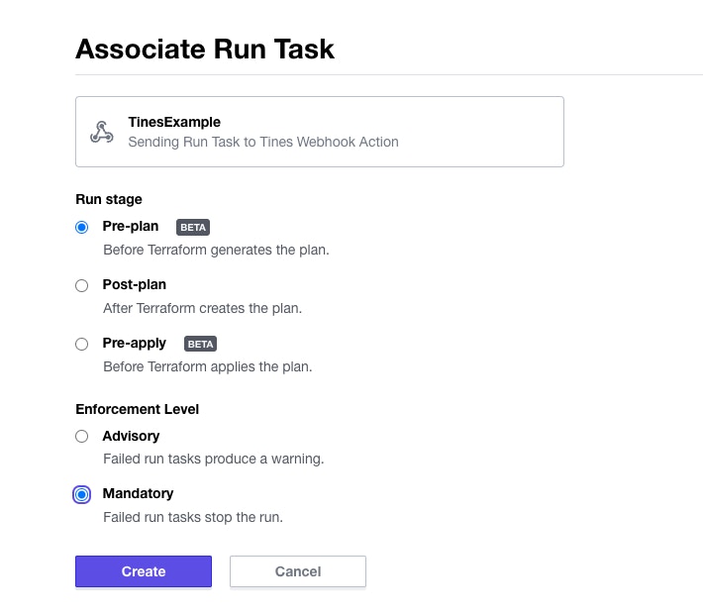Click the Create button
The image size is (703, 614).
(144, 571)
